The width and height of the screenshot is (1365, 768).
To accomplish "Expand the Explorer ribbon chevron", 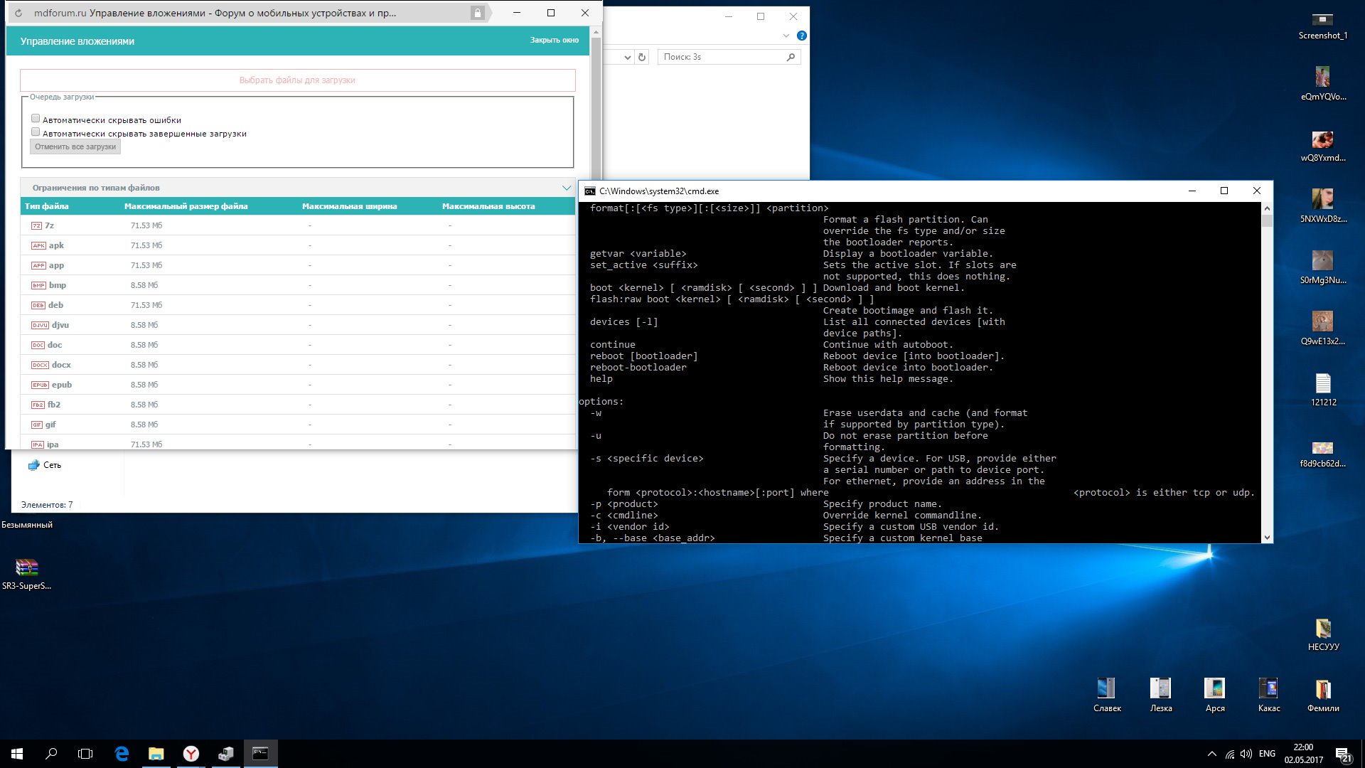I will point(786,36).
